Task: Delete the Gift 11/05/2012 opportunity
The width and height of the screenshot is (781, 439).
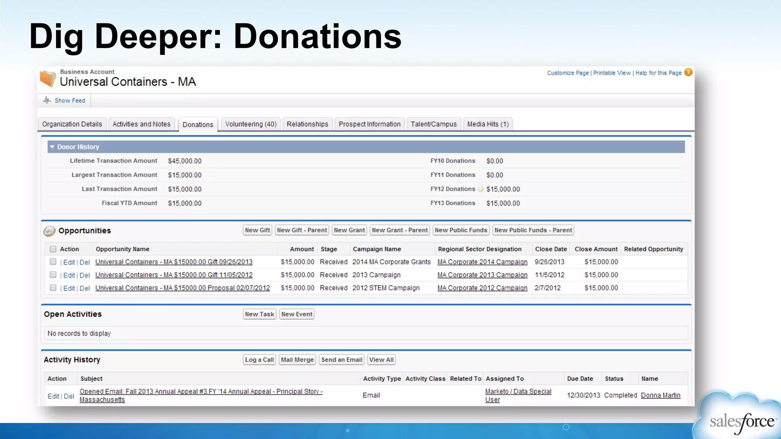Action: 85,275
